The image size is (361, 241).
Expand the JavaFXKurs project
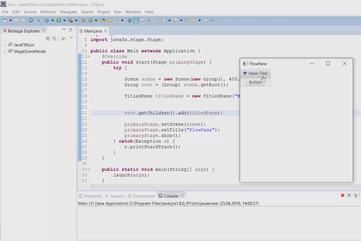coord(5,45)
